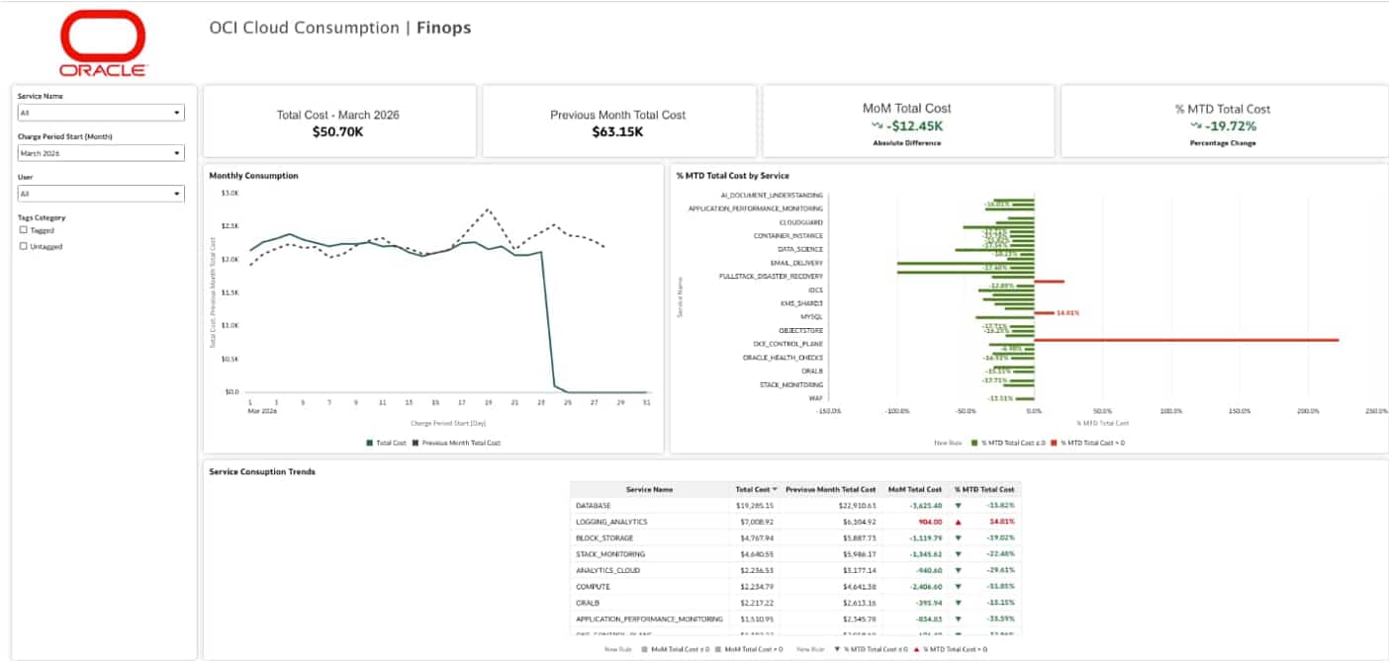Viewport: 1389px width, 661px height.
Task: Click the $7,008.92 total cost value
Action: click(x=757, y=522)
